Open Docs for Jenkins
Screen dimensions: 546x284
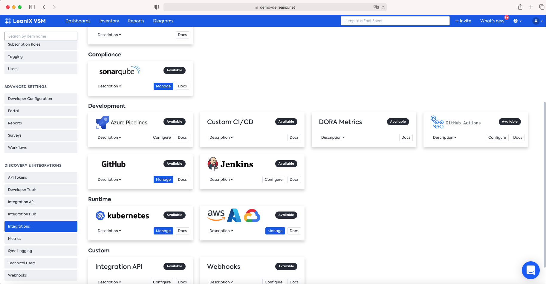[294, 180]
